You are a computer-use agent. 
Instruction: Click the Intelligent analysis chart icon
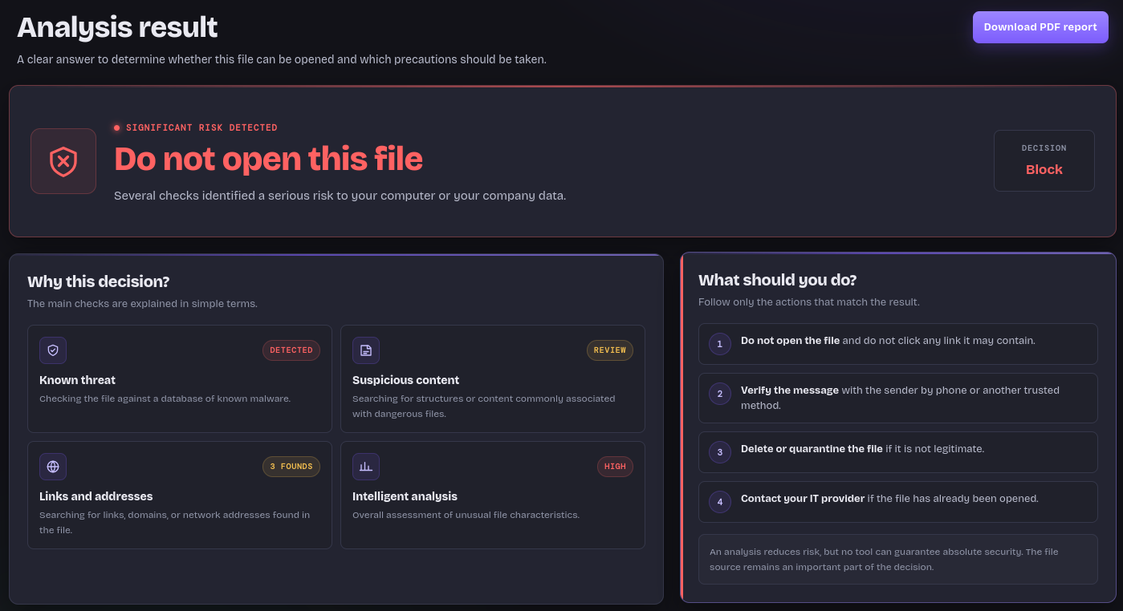[x=366, y=467]
